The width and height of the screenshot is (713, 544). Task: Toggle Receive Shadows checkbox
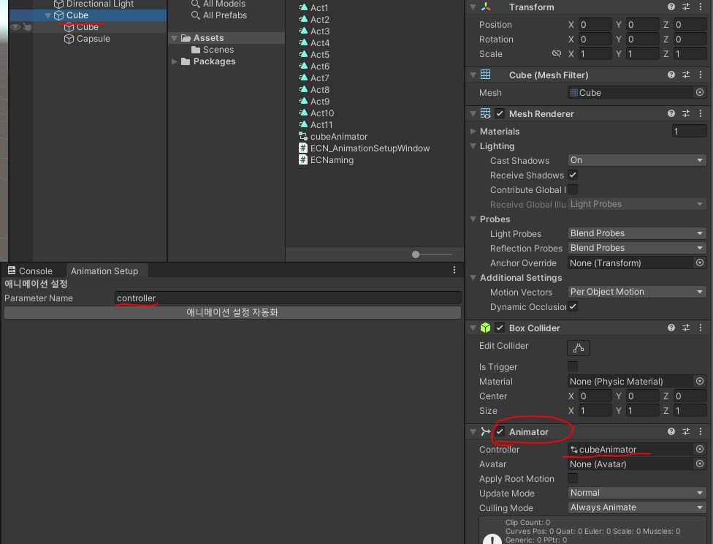[x=573, y=175]
